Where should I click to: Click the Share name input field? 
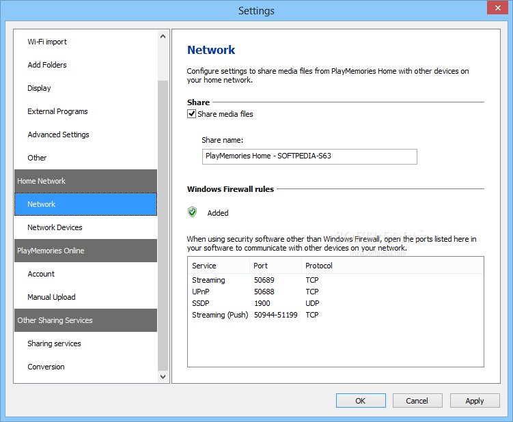point(309,156)
